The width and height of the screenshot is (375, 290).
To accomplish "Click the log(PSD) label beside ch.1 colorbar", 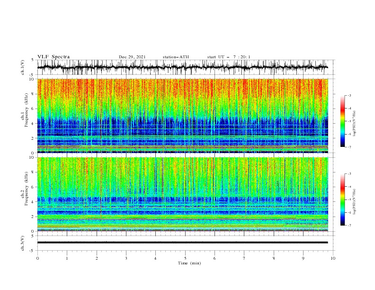I will click(x=354, y=124).
